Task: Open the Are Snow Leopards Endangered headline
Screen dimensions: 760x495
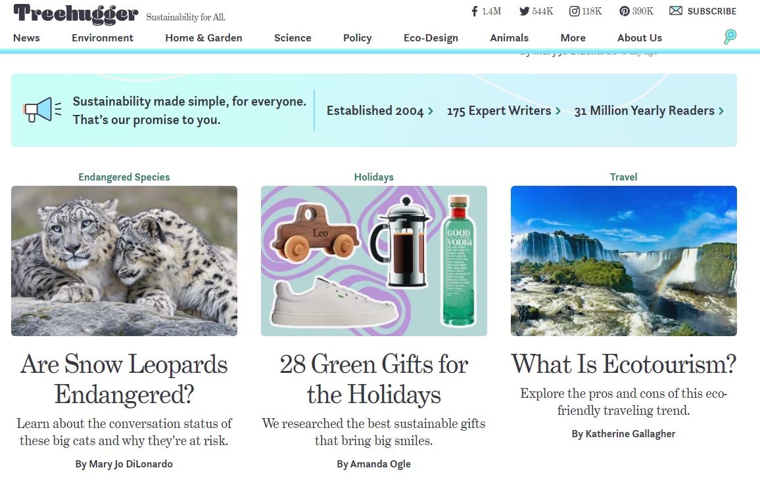Action: tap(124, 379)
